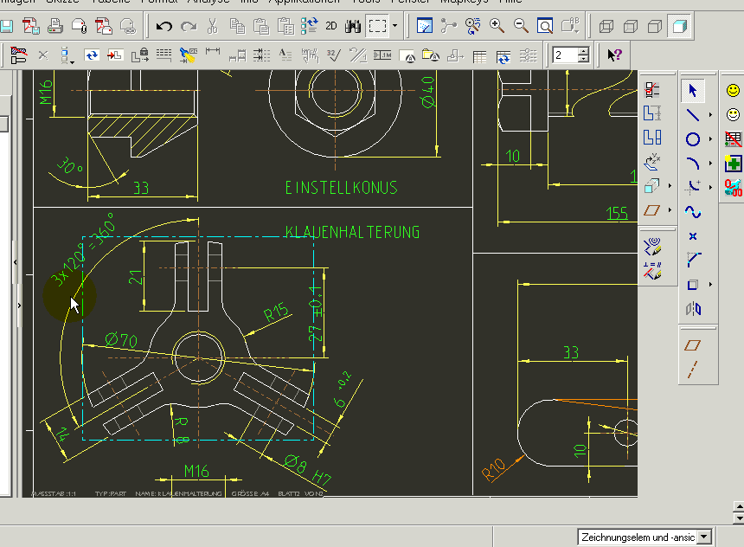Click the Redo arrow
The height and width of the screenshot is (547, 744).
[189, 26]
